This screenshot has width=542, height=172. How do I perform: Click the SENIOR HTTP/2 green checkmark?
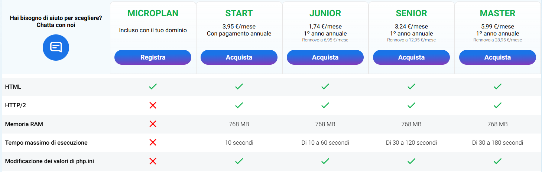(411, 105)
